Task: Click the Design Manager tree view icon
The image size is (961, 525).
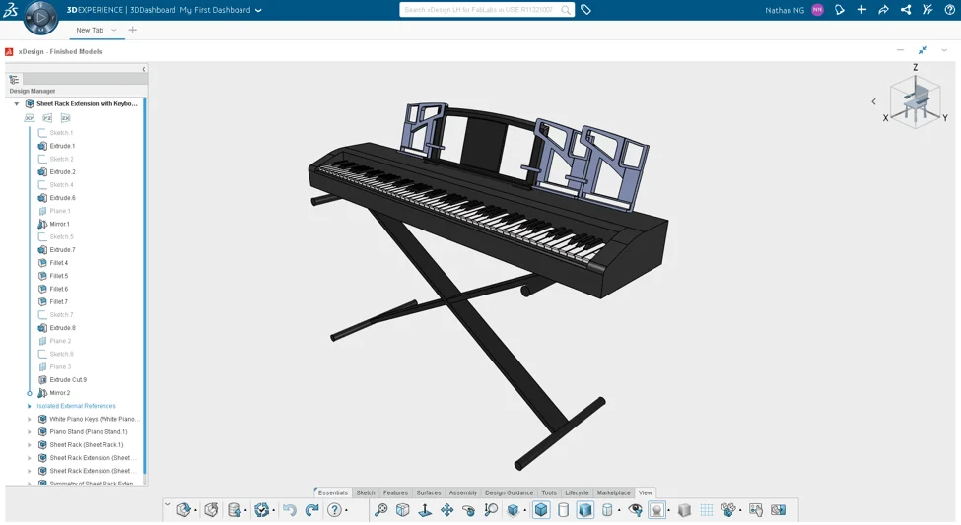Action: click(x=14, y=80)
